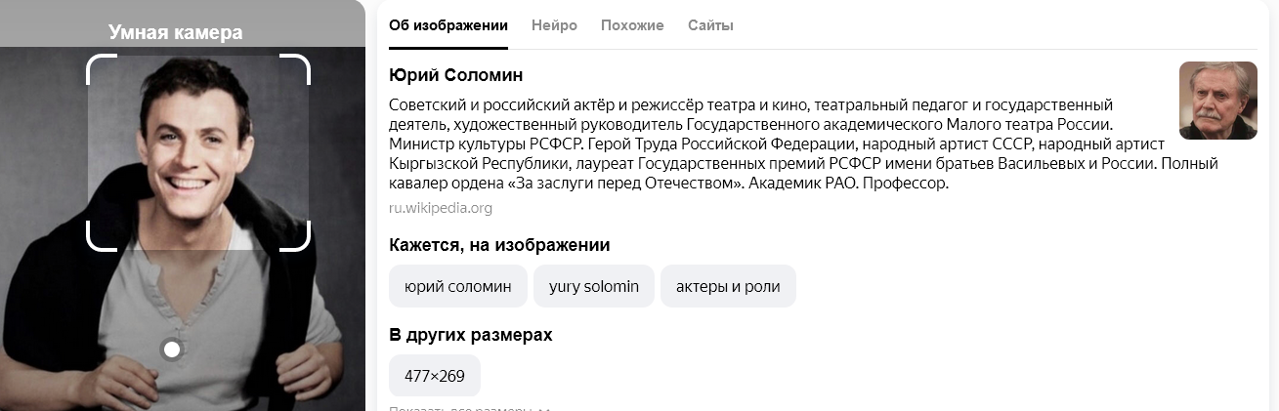Click the bottom-left crop corner handle
Screen dimensions: 1279x411
[101, 237]
